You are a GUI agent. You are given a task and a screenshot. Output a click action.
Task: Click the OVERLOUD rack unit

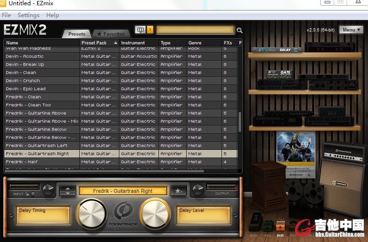pyautogui.click(x=330, y=47)
